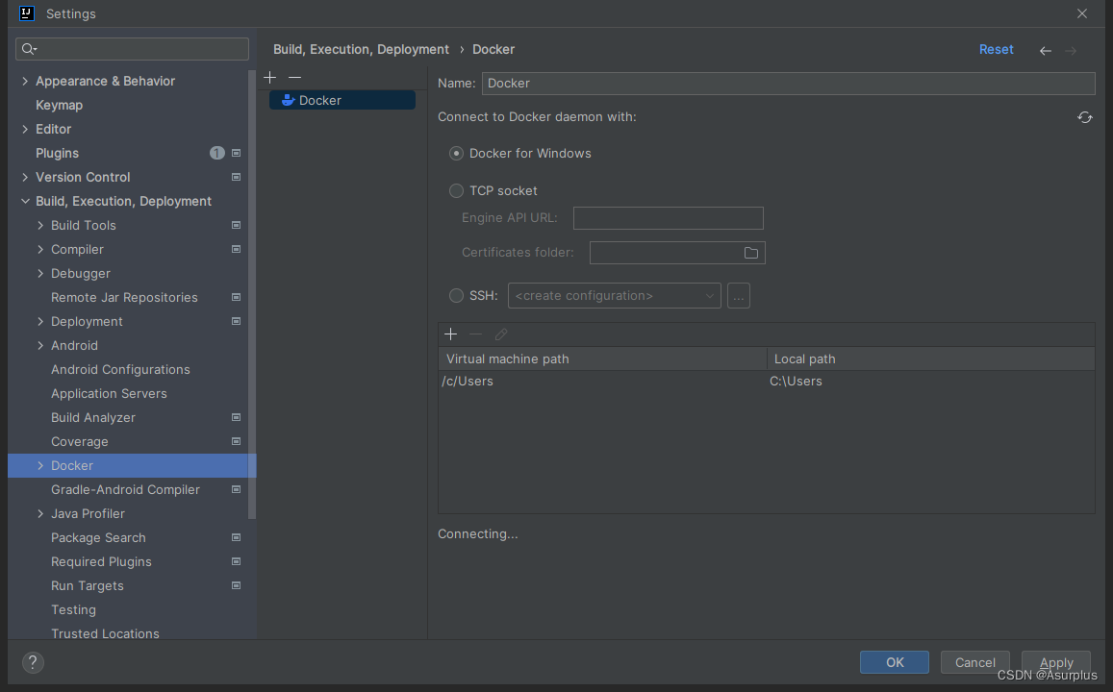Click the Virtual machine path column header

602,358
